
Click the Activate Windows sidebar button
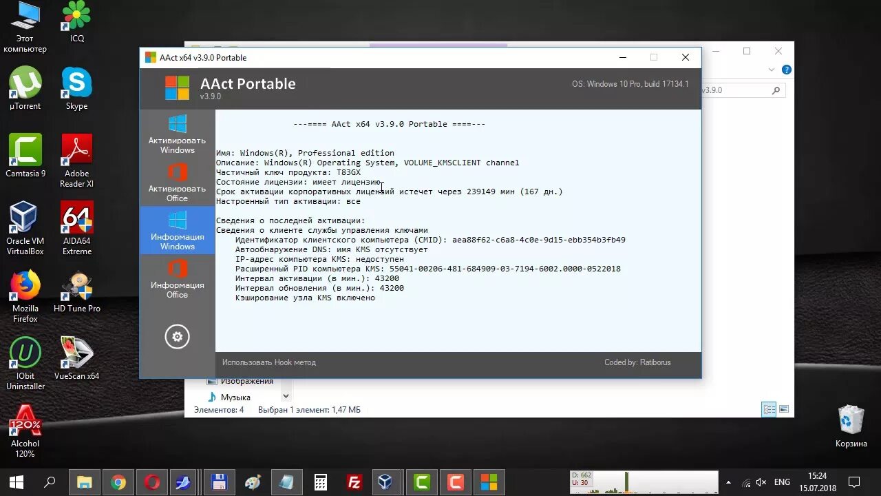[178, 134]
